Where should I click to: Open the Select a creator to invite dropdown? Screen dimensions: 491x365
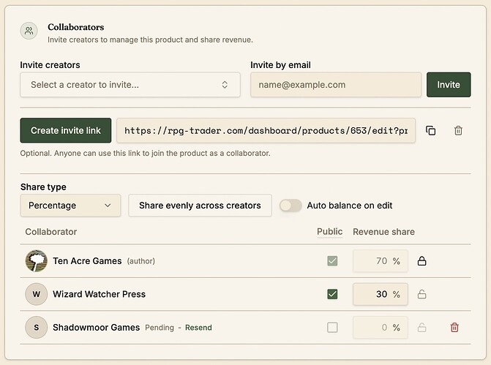[130, 85]
